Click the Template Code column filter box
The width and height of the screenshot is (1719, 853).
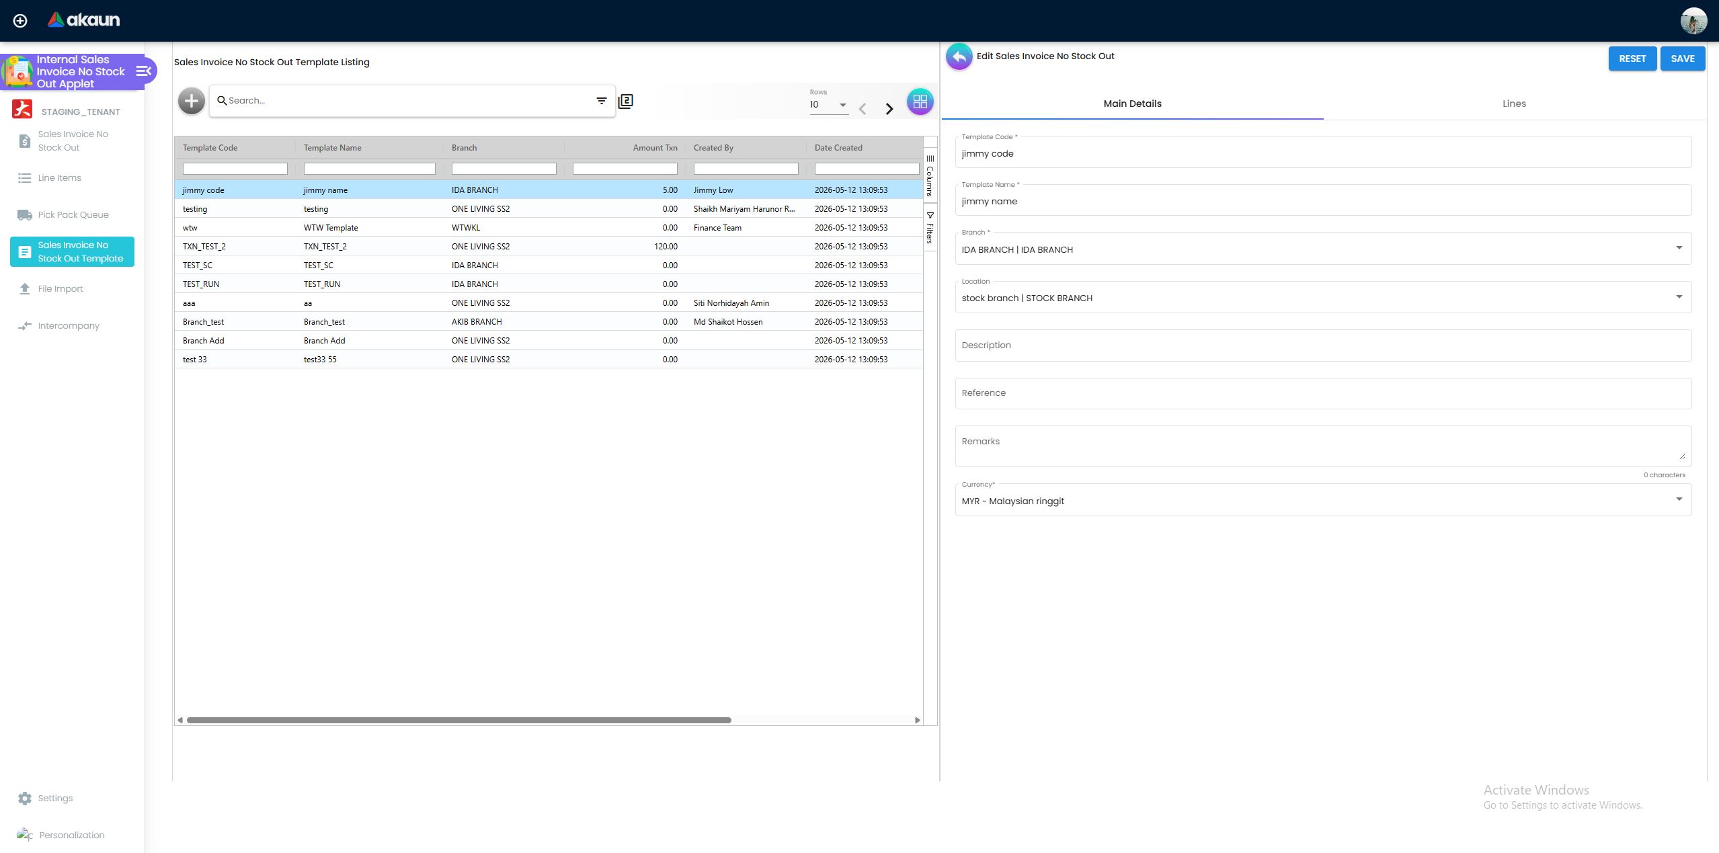click(235, 169)
